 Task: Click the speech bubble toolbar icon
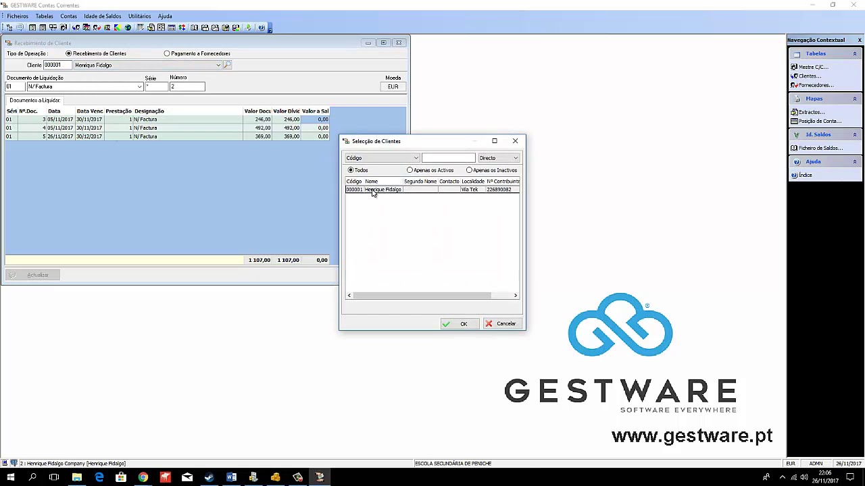pos(20,28)
